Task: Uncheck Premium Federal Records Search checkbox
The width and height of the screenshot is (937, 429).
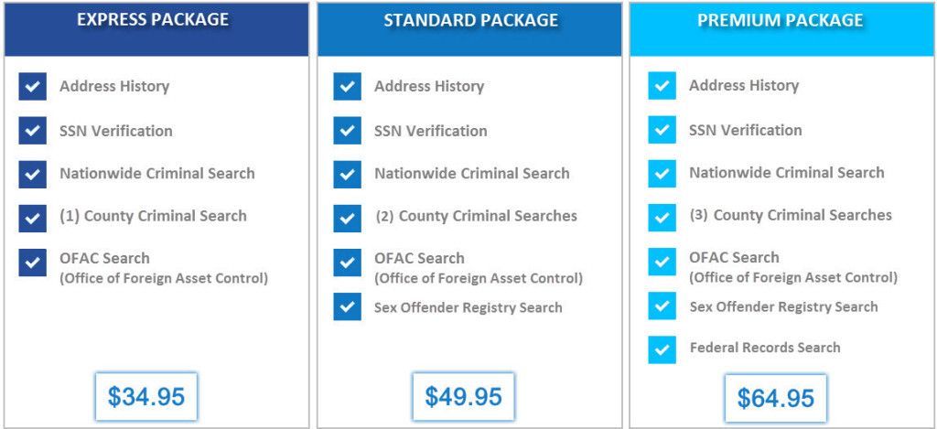Action: [662, 349]
